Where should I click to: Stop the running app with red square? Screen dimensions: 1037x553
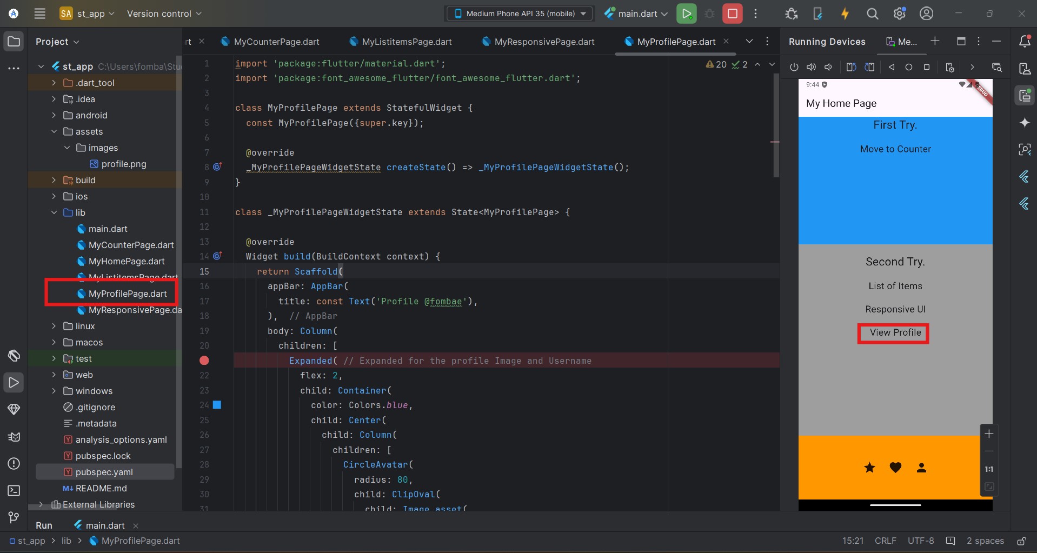click(x=732, y=14)
